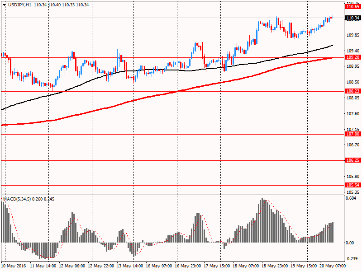Select the 13 May 14:00 time label
Screen dimensions: 362x271
(130, 266)
